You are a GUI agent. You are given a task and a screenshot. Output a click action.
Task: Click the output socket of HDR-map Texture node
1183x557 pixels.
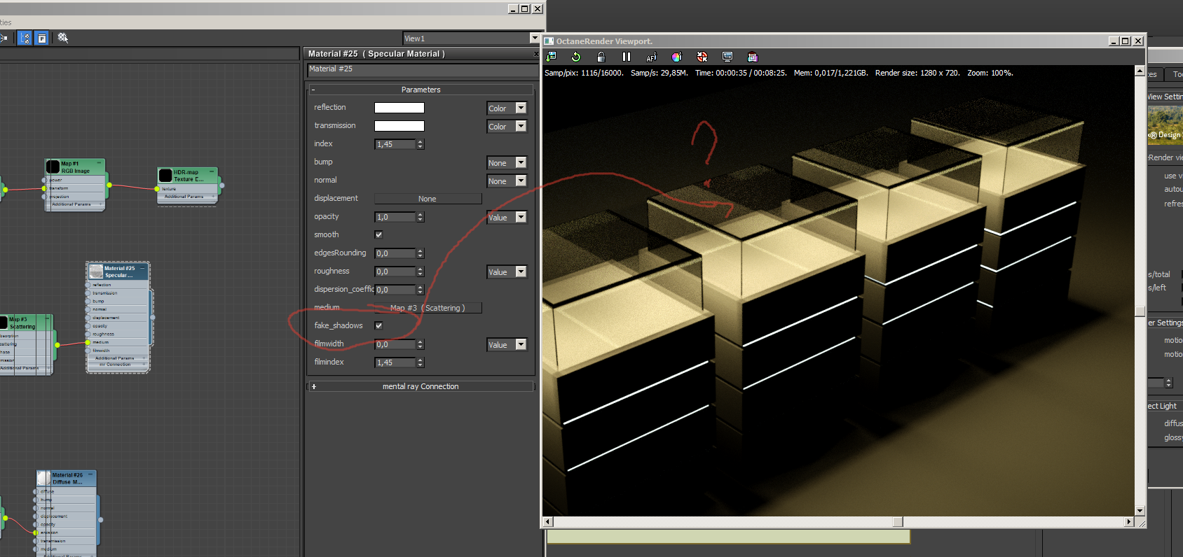click(221, 185)
